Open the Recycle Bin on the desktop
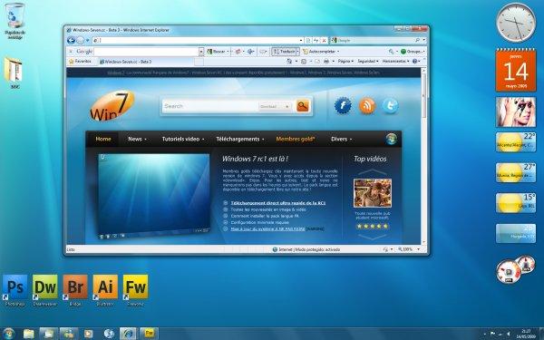 pos(15,20)
